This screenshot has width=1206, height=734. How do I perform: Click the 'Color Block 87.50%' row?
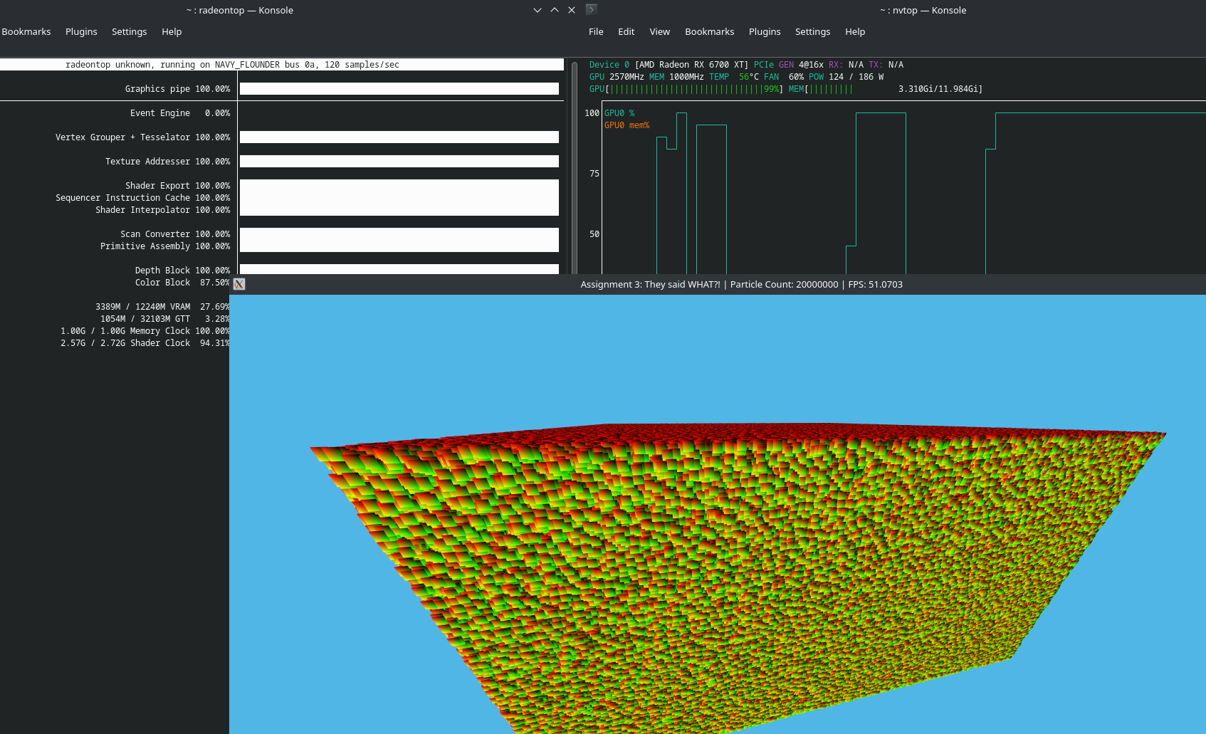(x=182, y=283)
